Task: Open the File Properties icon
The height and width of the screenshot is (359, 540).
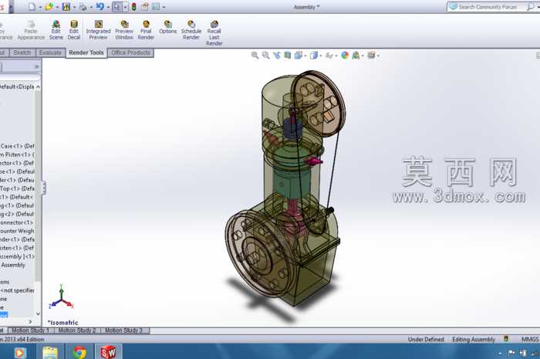Action: click(x=145, y=6)
